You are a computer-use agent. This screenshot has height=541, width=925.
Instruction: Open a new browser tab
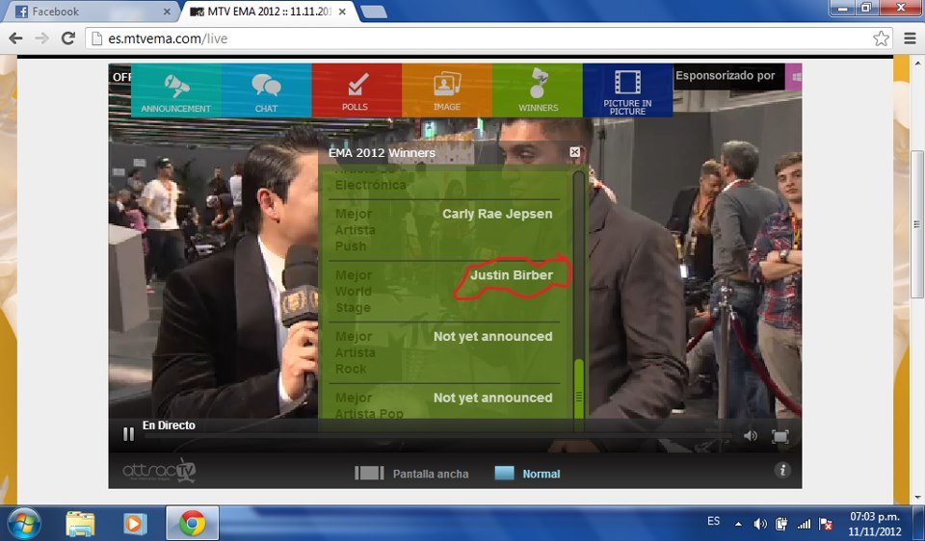[373, 12]
